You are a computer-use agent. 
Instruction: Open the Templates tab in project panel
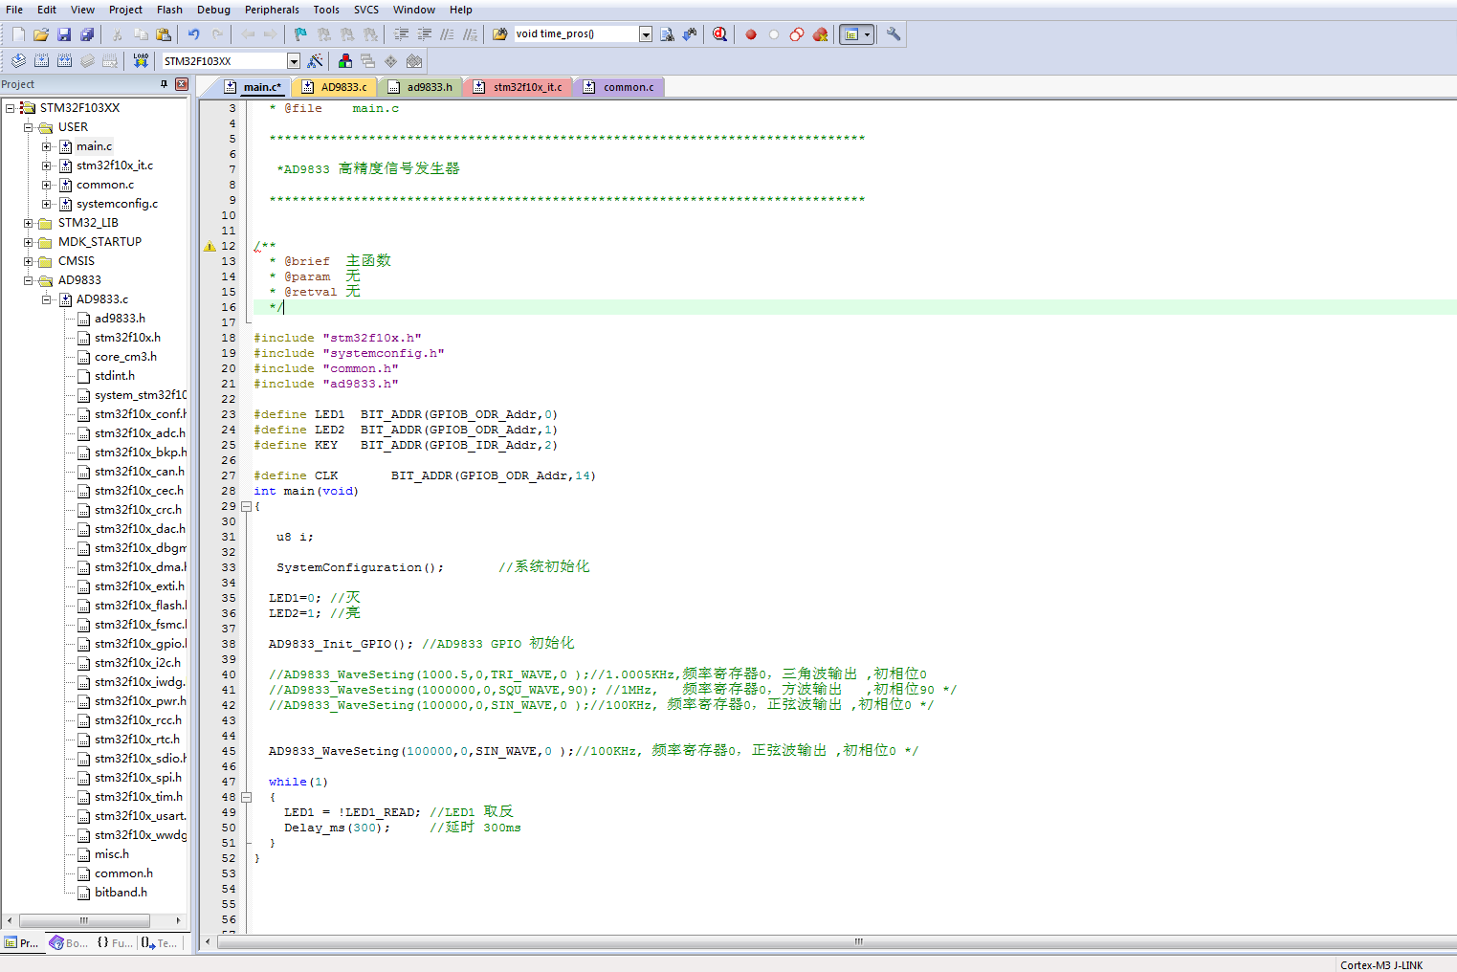click(x=159, y=942)
